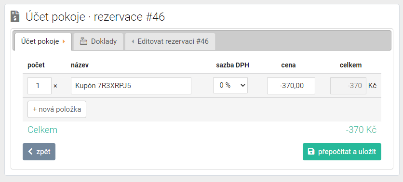Image resolution: width=403 pixels, height=182 pixels.
Task: Click the orange arrow on Účet pokoje tab
Action: point(64,41)
